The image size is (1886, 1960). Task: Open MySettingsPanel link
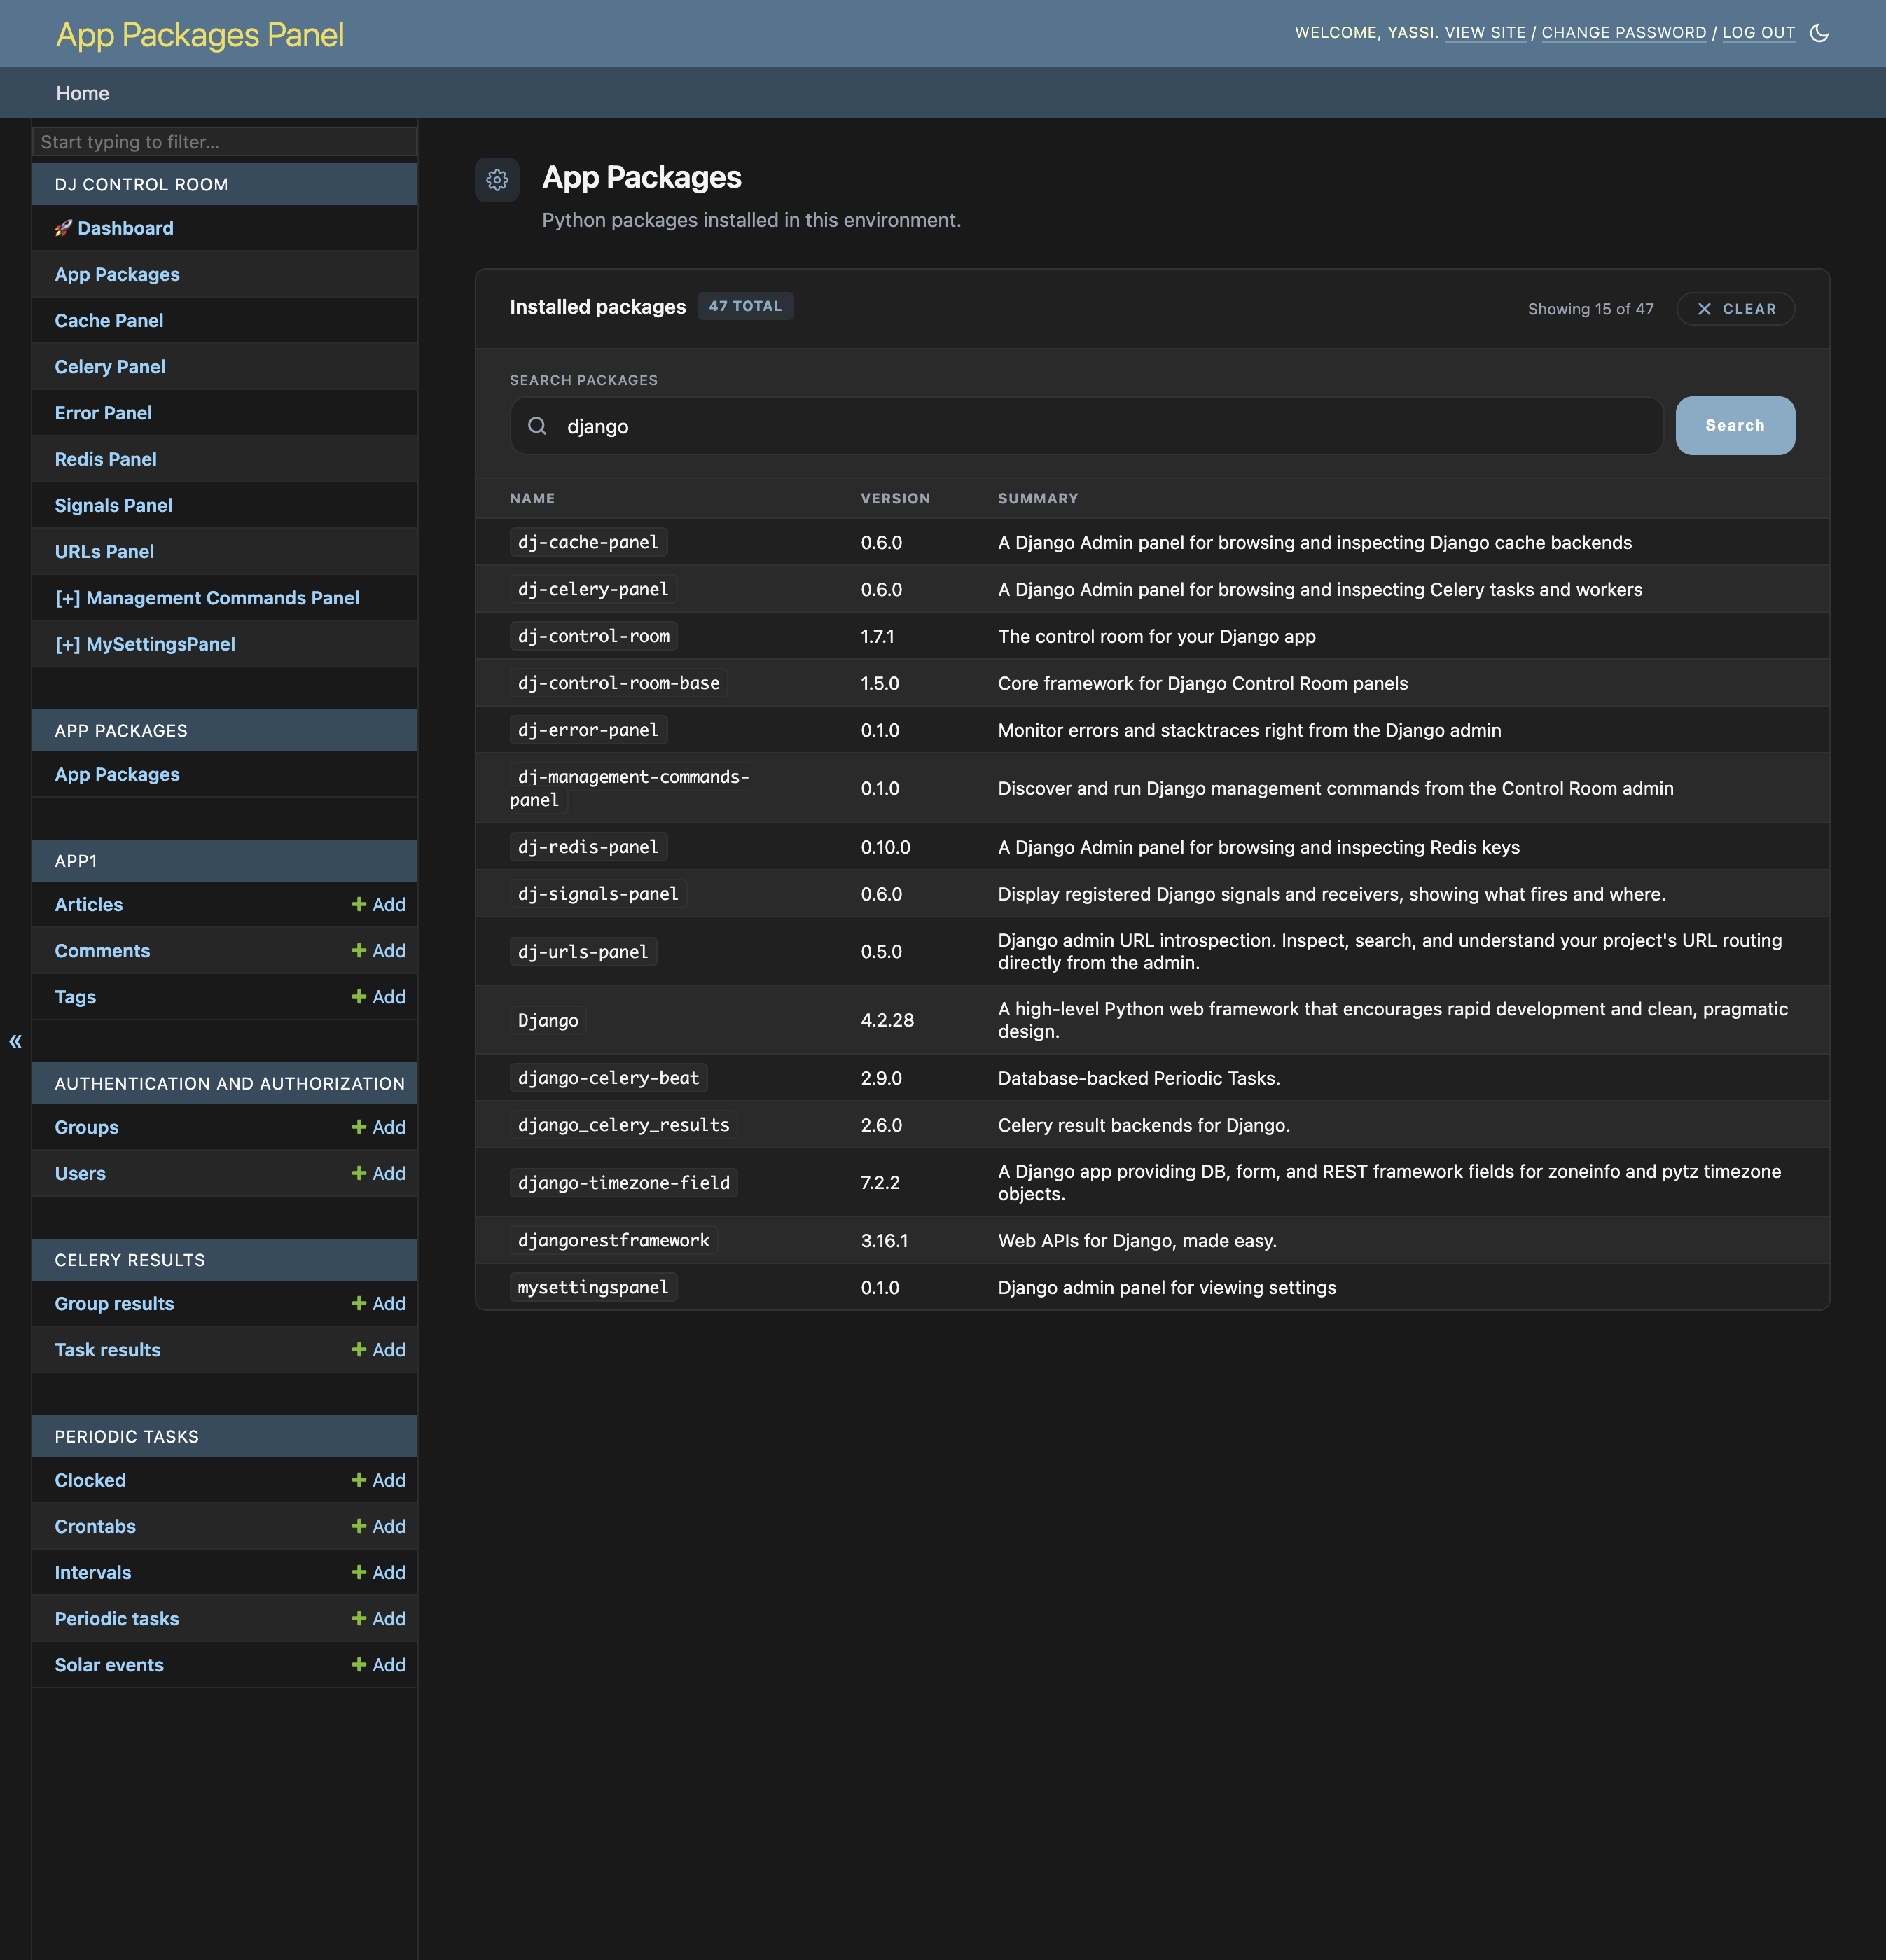click(x=145, y=644)
